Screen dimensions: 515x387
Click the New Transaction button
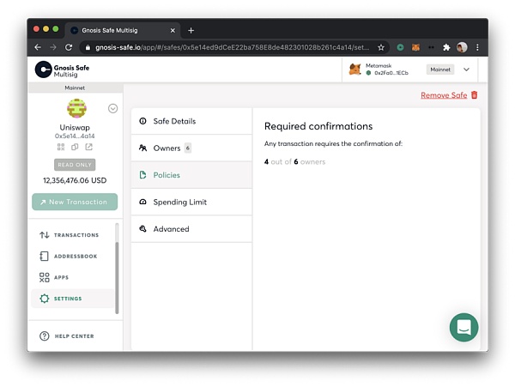click(x=75, y=202)
